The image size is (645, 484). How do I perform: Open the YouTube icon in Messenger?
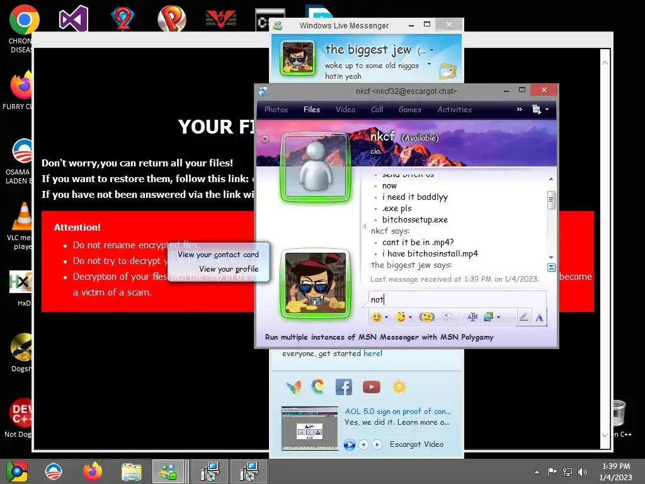(x=372, y=387)
